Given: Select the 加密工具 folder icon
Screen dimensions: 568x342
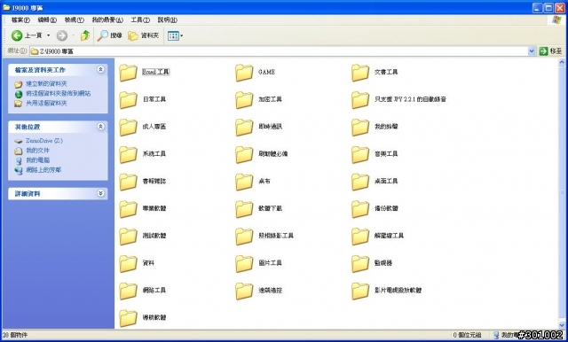Looking at the screenshot, I should coord(244,100).
